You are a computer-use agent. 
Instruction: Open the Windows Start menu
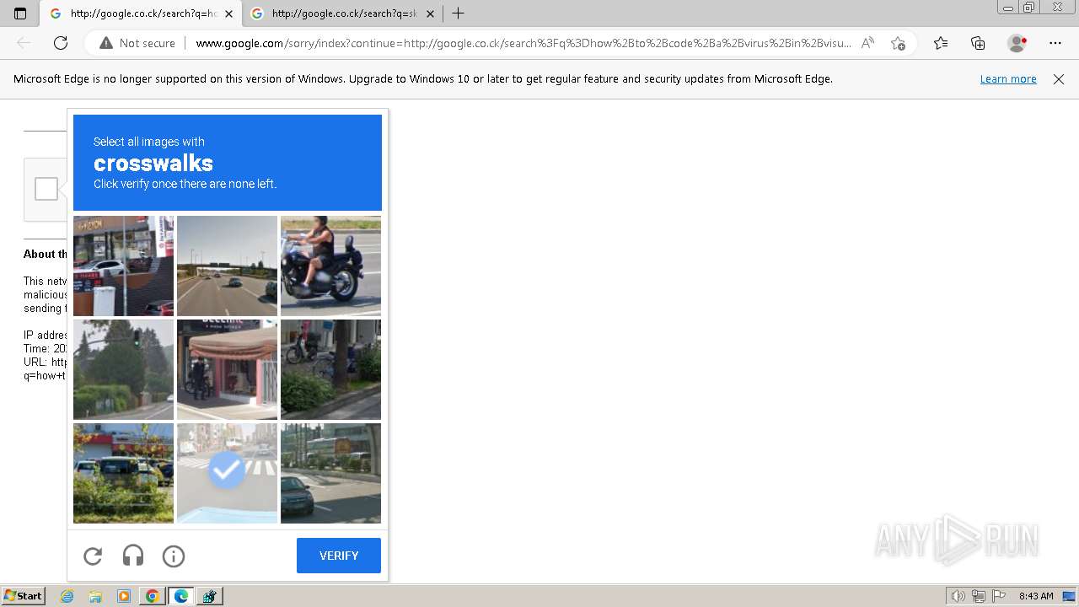[x=23, y=596]
